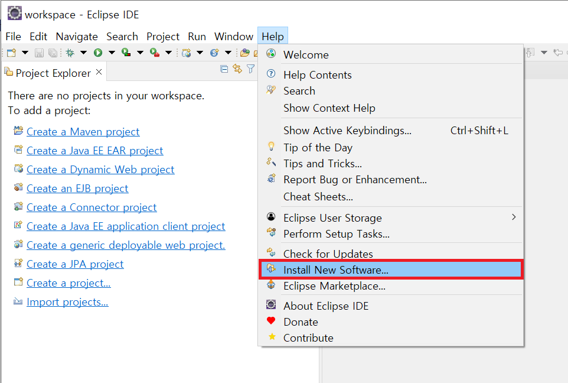Viewport: 568px width, 383px height.
Task: Open the Window menu in menu bar
Action: coord(233,37)
